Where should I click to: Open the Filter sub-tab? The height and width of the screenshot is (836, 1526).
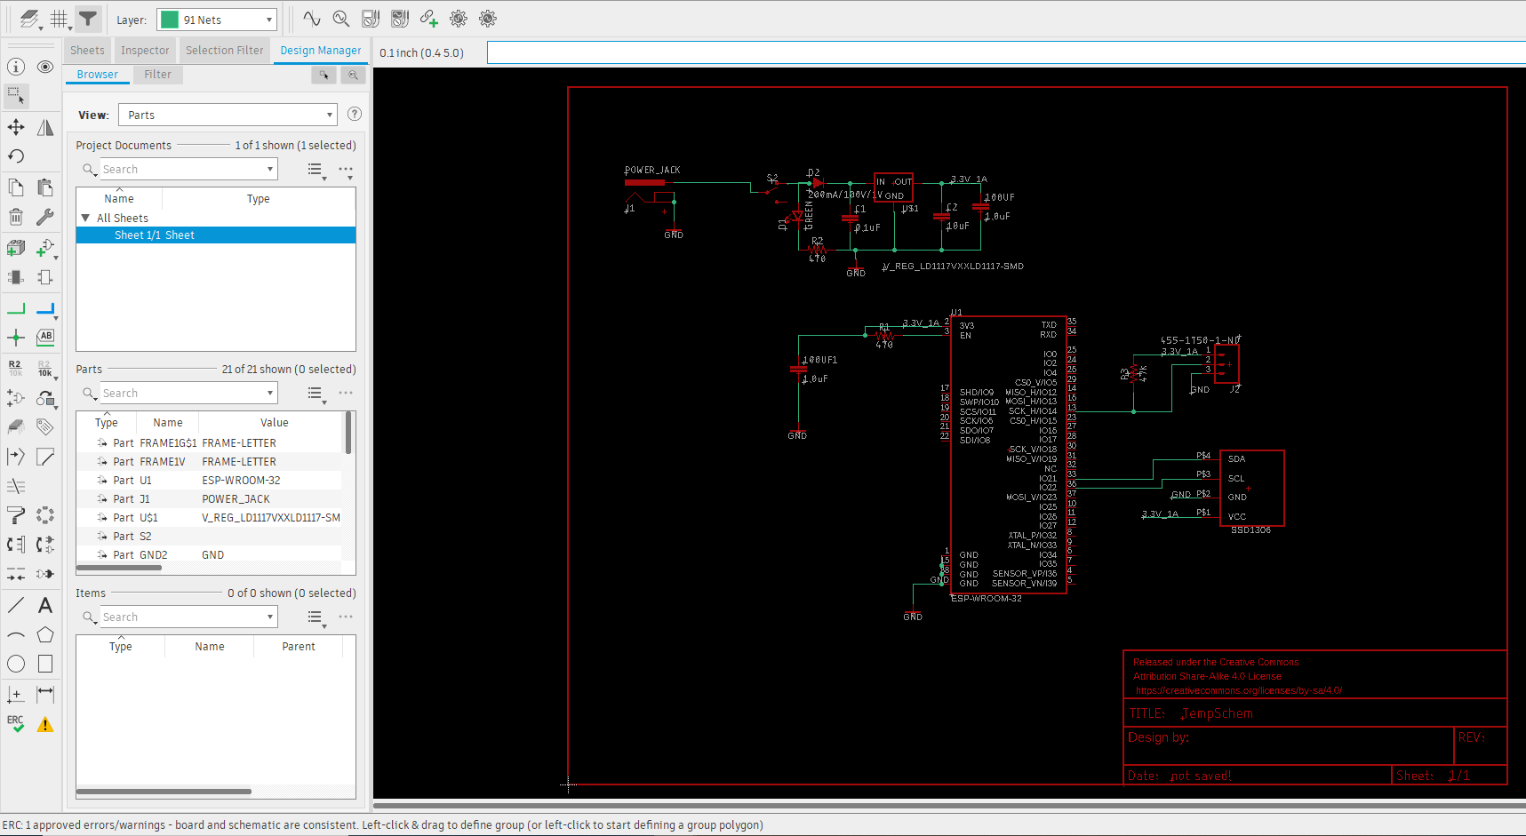(x=157, y=75)
